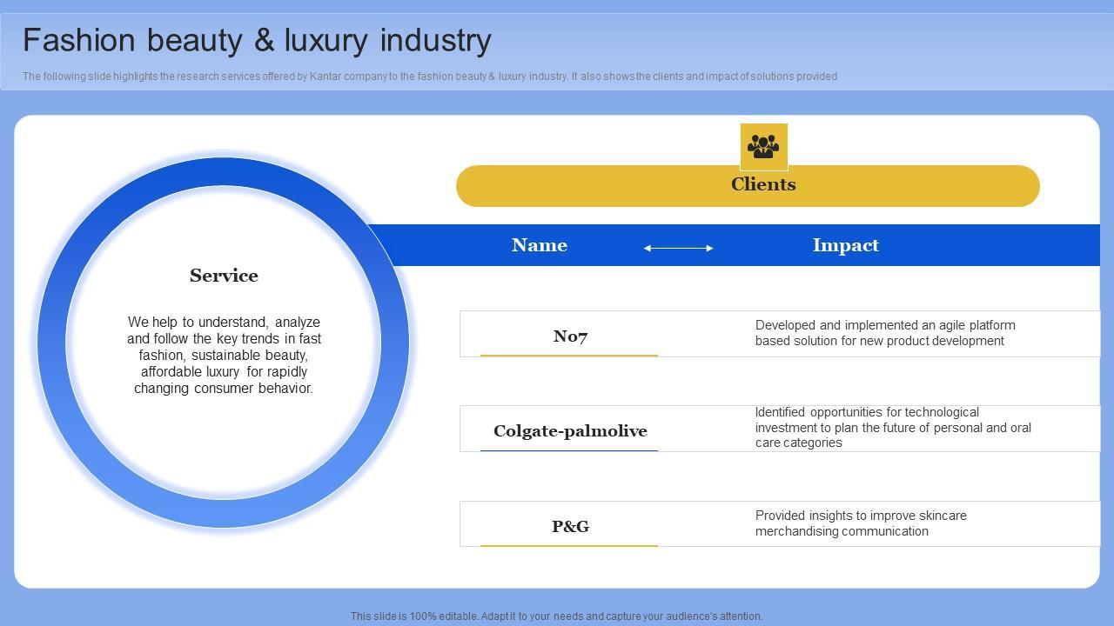This screenshot has height=626, width=1114.
Task: Select the Clients yellow banner
Action: 748,186
